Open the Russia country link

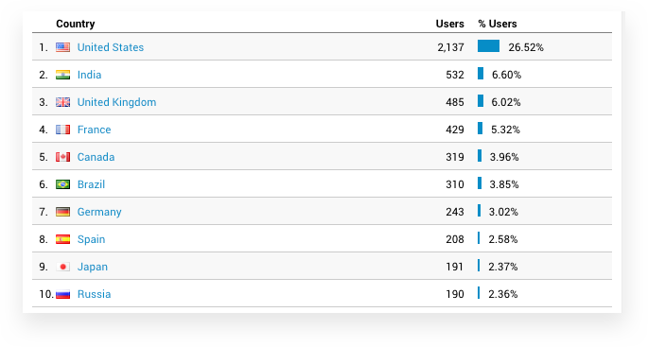[94, 294]
